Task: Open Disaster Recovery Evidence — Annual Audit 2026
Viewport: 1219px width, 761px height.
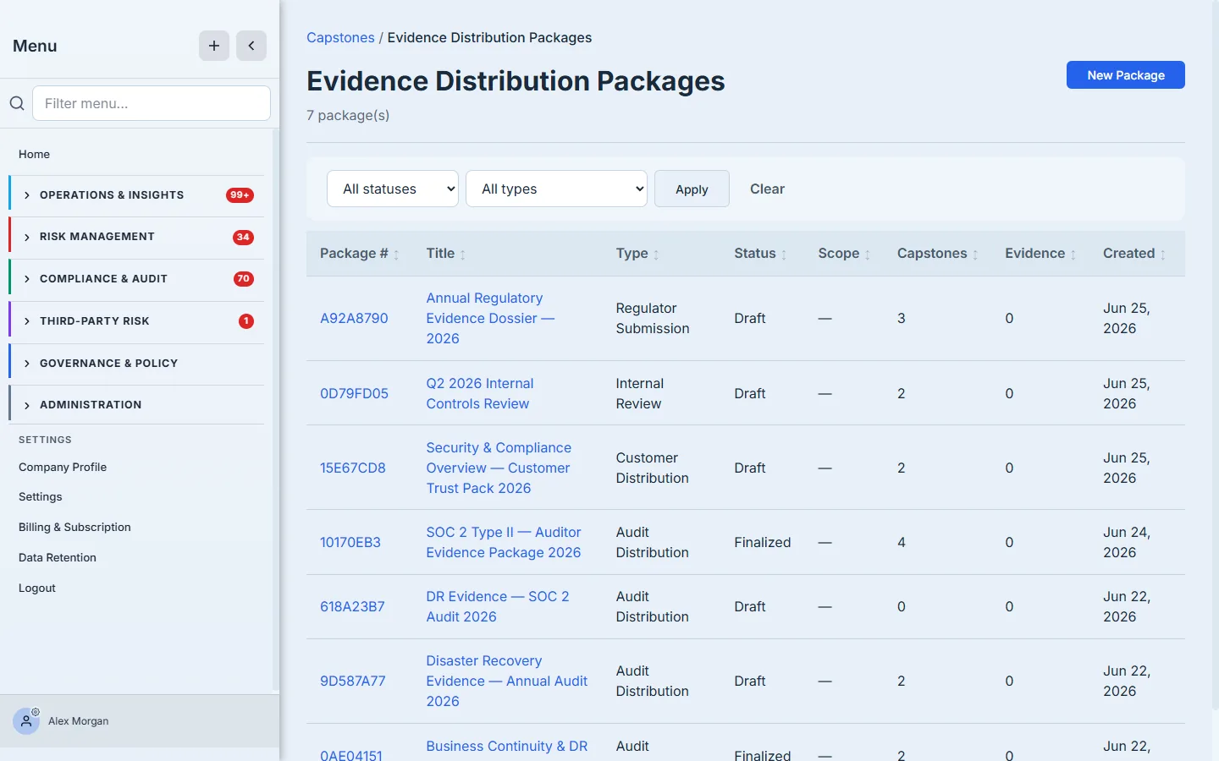Action: click(x=507, y=681)
